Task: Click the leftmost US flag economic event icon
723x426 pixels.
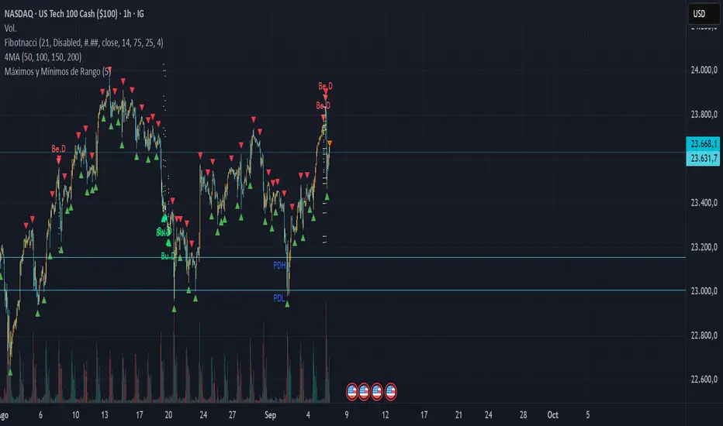Action: click(x=352, y=391)
